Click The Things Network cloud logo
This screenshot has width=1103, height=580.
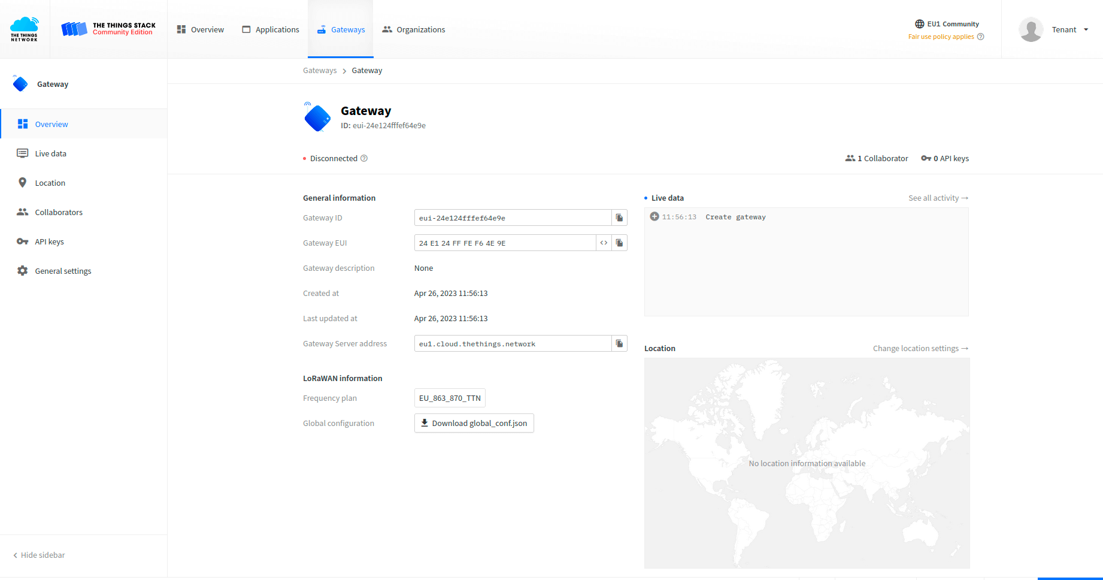25,29
